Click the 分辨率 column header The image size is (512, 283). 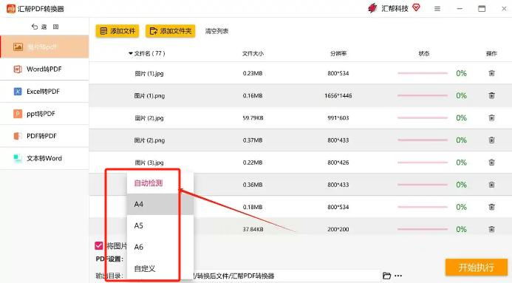[x=338, y=53]
